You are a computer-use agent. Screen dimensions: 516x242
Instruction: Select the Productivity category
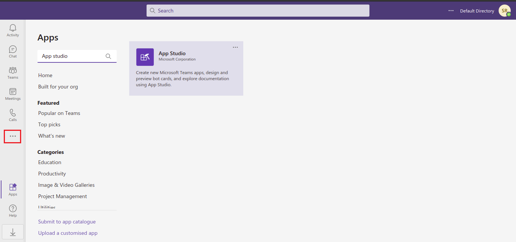pyautogui.click(x=52, y=174)
